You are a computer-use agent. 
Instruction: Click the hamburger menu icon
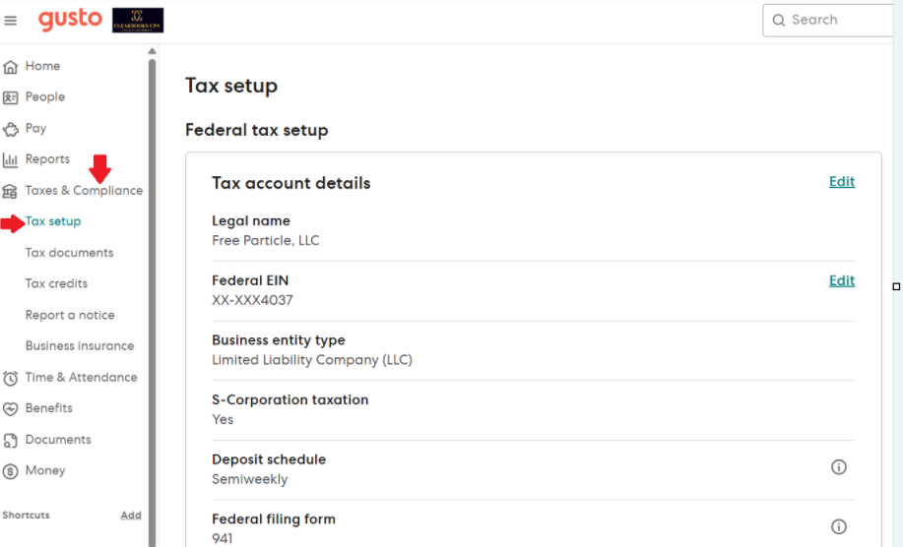(11, 20)
